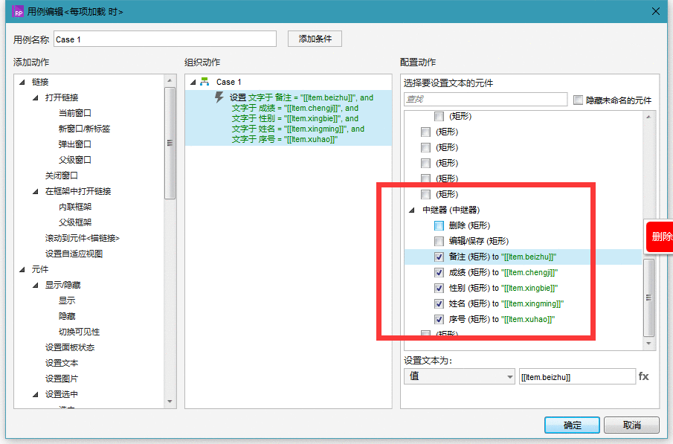Select the 设置 文字于 备注 action row
Image resolution: width=673 pixels, height=444 pixels.
click(289, 118)
